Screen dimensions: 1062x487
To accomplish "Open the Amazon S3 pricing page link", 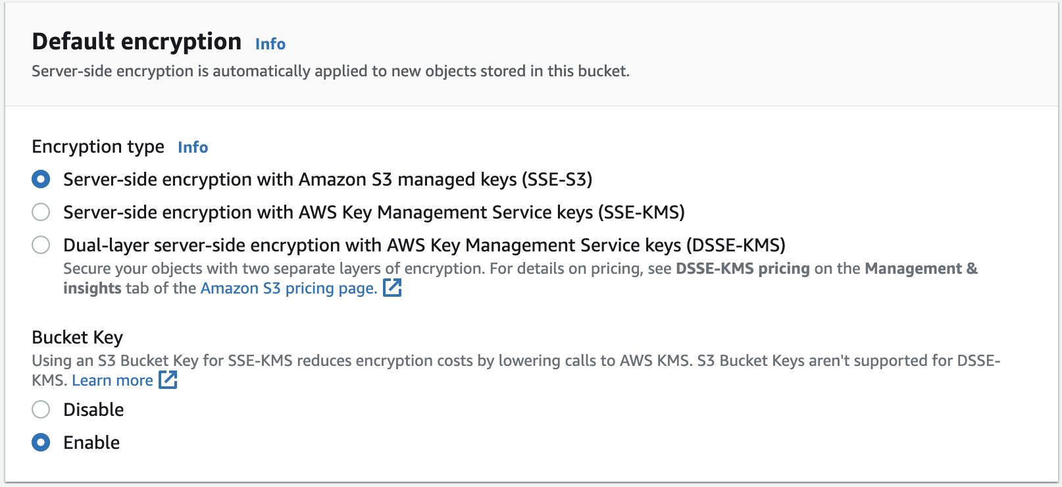I will [288, 288].
